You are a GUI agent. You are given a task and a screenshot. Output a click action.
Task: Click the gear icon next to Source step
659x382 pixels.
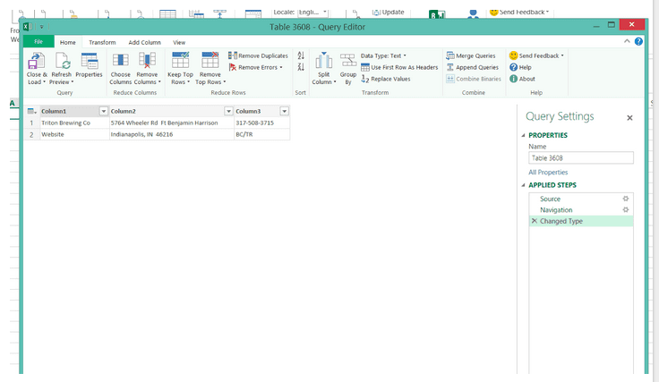point(626,199)
